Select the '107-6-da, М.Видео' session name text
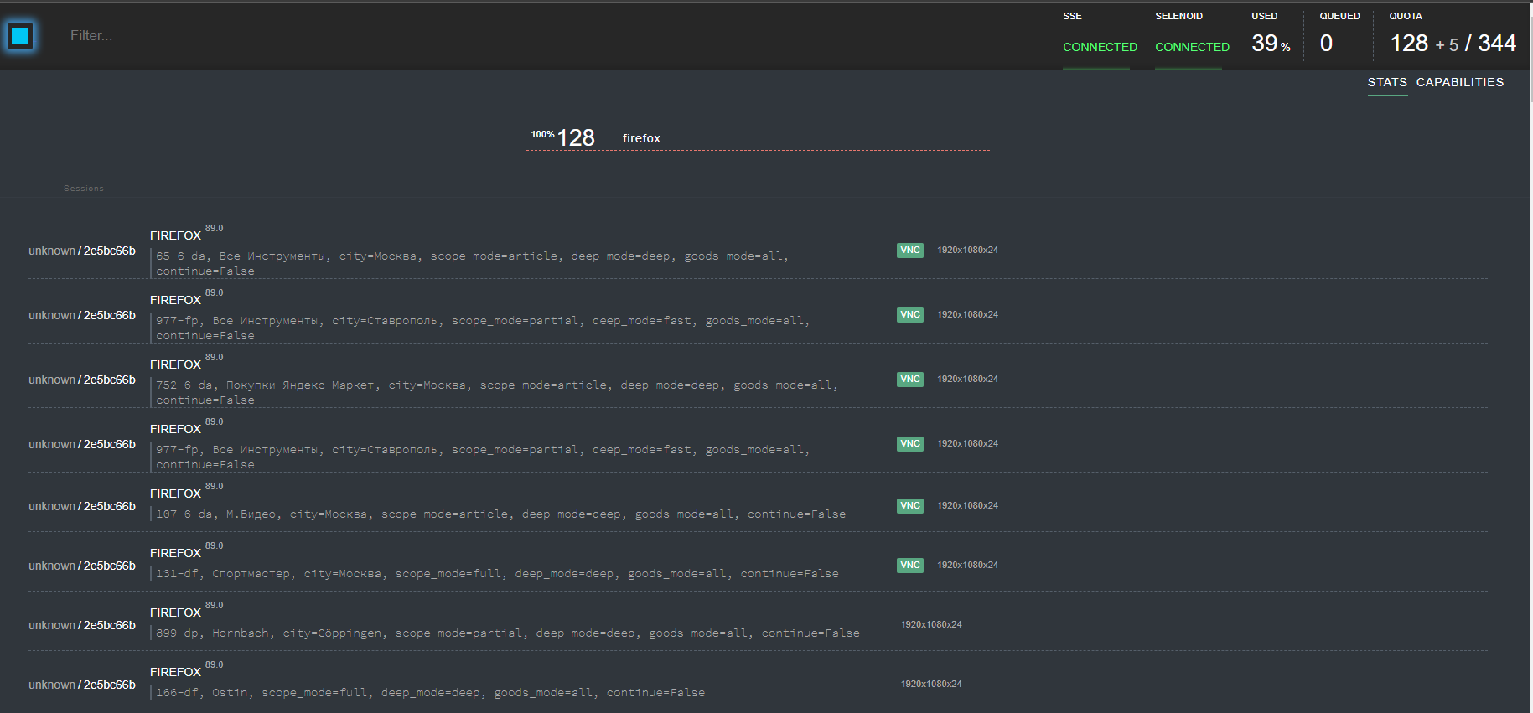 [x=216, y=514]
